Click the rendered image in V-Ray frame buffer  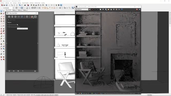pos(108,51)
